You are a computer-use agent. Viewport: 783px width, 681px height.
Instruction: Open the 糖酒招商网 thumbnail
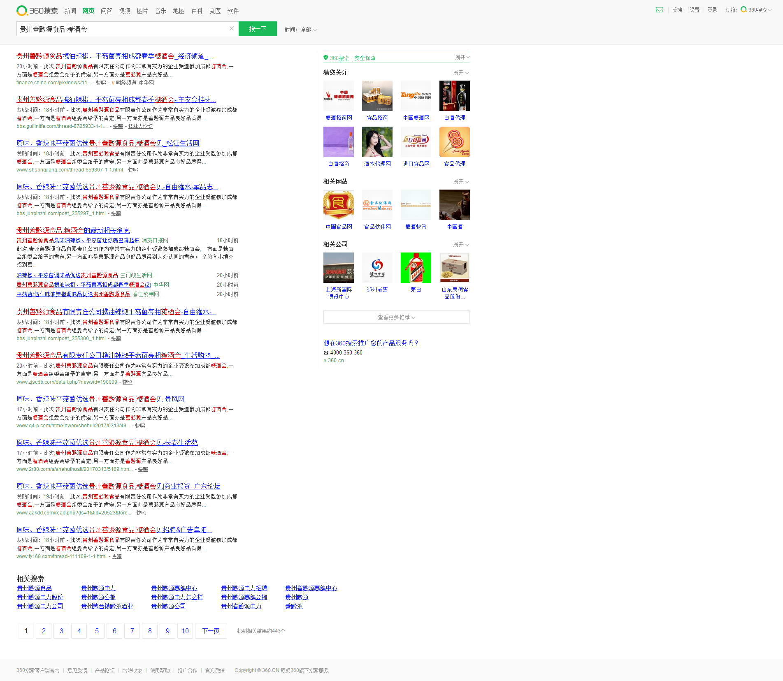click(x=339, y=96)
